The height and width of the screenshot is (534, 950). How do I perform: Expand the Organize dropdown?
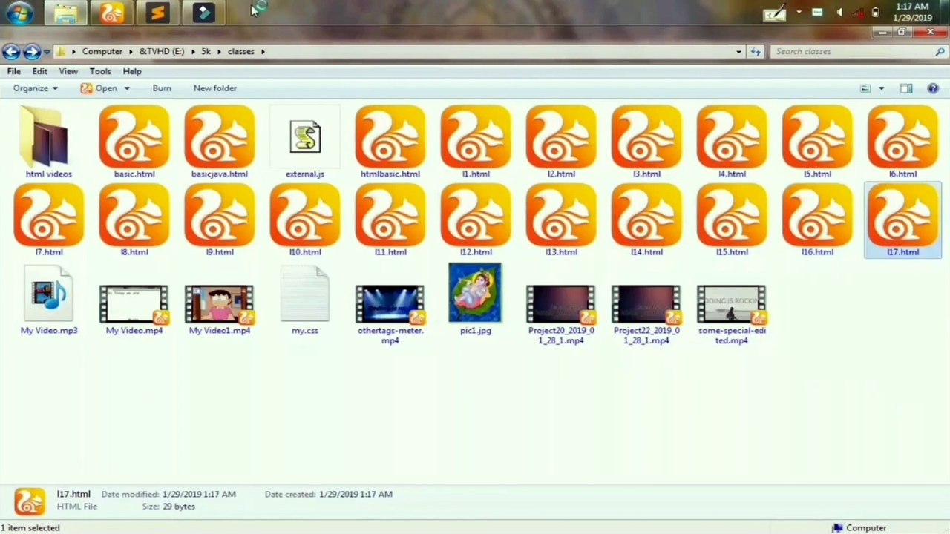[x=35, y=88]
